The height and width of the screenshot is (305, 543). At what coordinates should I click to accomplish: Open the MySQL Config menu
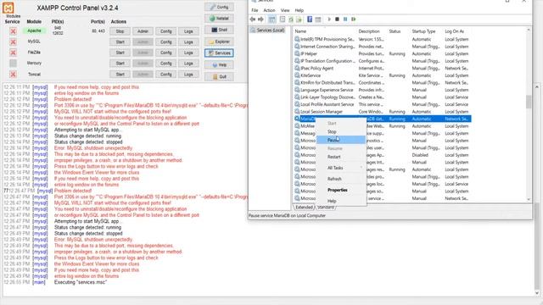(166, 42)
